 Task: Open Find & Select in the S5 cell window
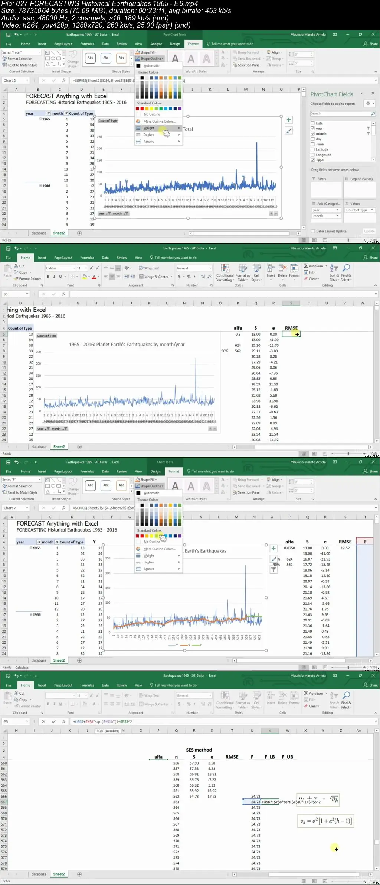(346, 273)
